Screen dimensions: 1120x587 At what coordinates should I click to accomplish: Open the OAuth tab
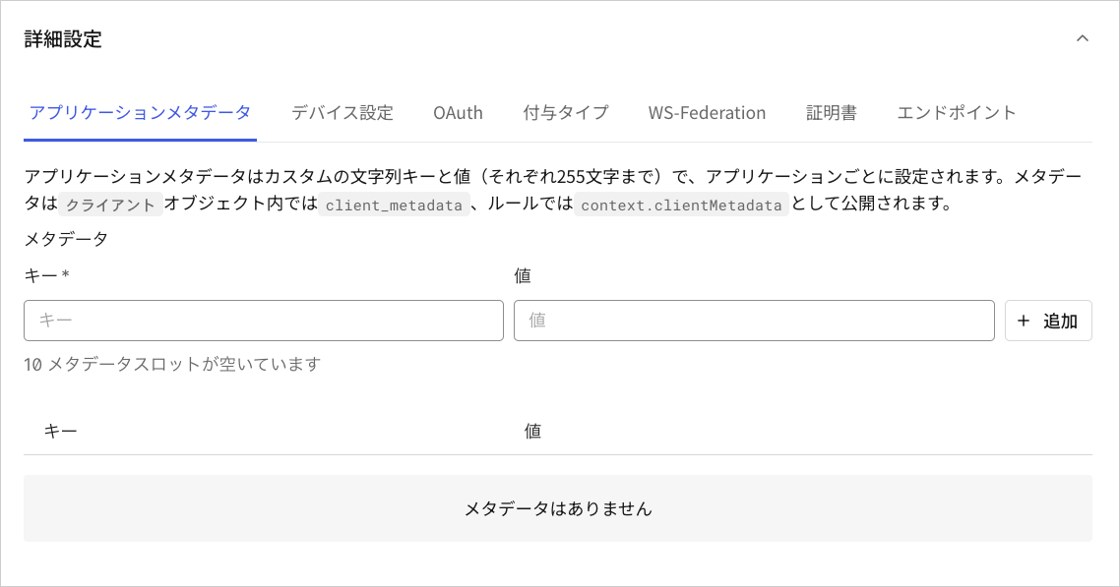[x=457, y=112]
